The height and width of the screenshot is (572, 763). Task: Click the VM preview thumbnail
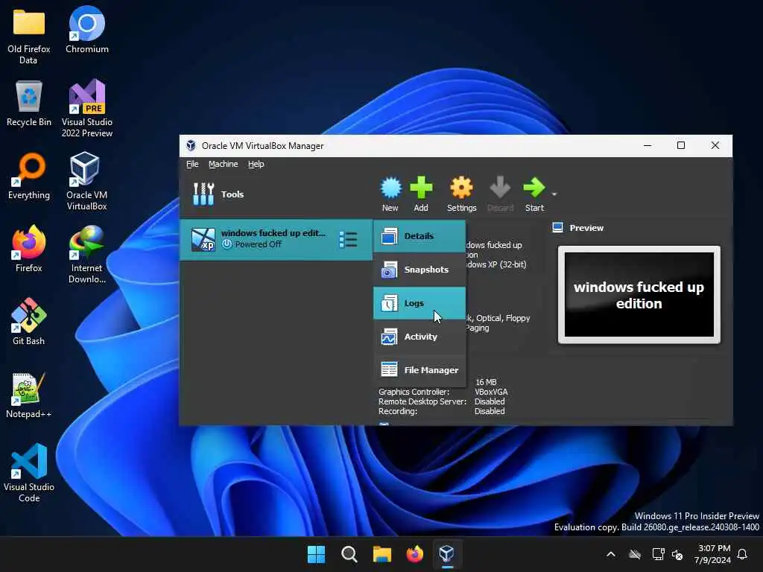coord(639,294)
